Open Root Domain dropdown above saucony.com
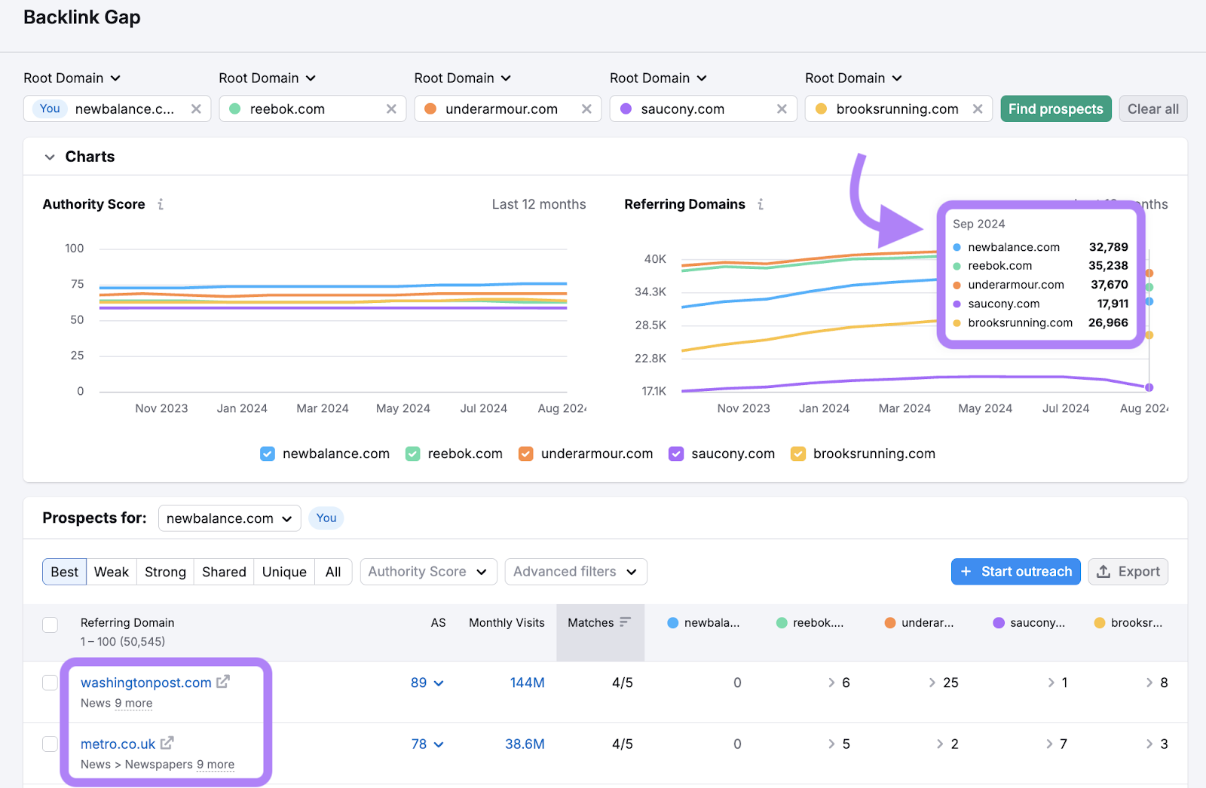The height and width of the screenshot is (788, 1206). pyautogui.click(x=658, y=78)
